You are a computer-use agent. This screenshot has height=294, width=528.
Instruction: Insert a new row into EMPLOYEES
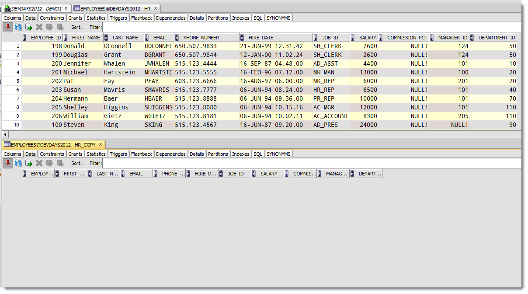click(29, 27)
